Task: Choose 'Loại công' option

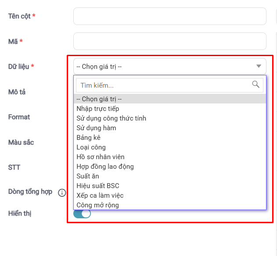Action: pos(170,147)
